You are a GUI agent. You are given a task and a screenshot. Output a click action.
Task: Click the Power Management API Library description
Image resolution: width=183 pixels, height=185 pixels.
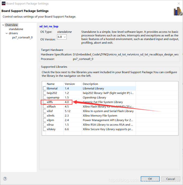tap(108, 120)
